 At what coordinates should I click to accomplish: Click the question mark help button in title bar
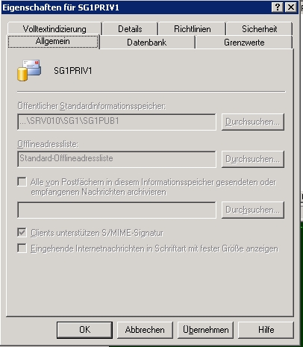pos(278,7)
